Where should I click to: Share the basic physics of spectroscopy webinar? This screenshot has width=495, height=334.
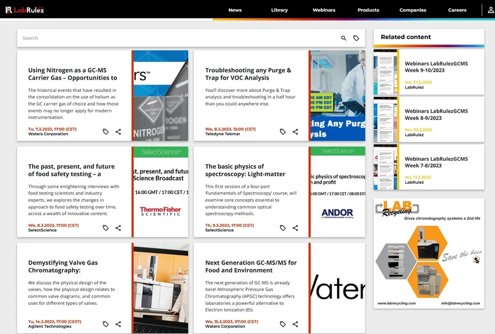pos(295,228)
